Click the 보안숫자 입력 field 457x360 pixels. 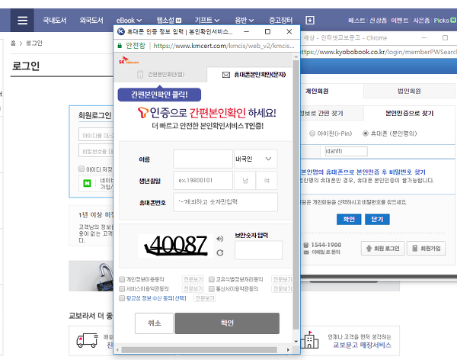pyautogui.click(x=258, y=250)
